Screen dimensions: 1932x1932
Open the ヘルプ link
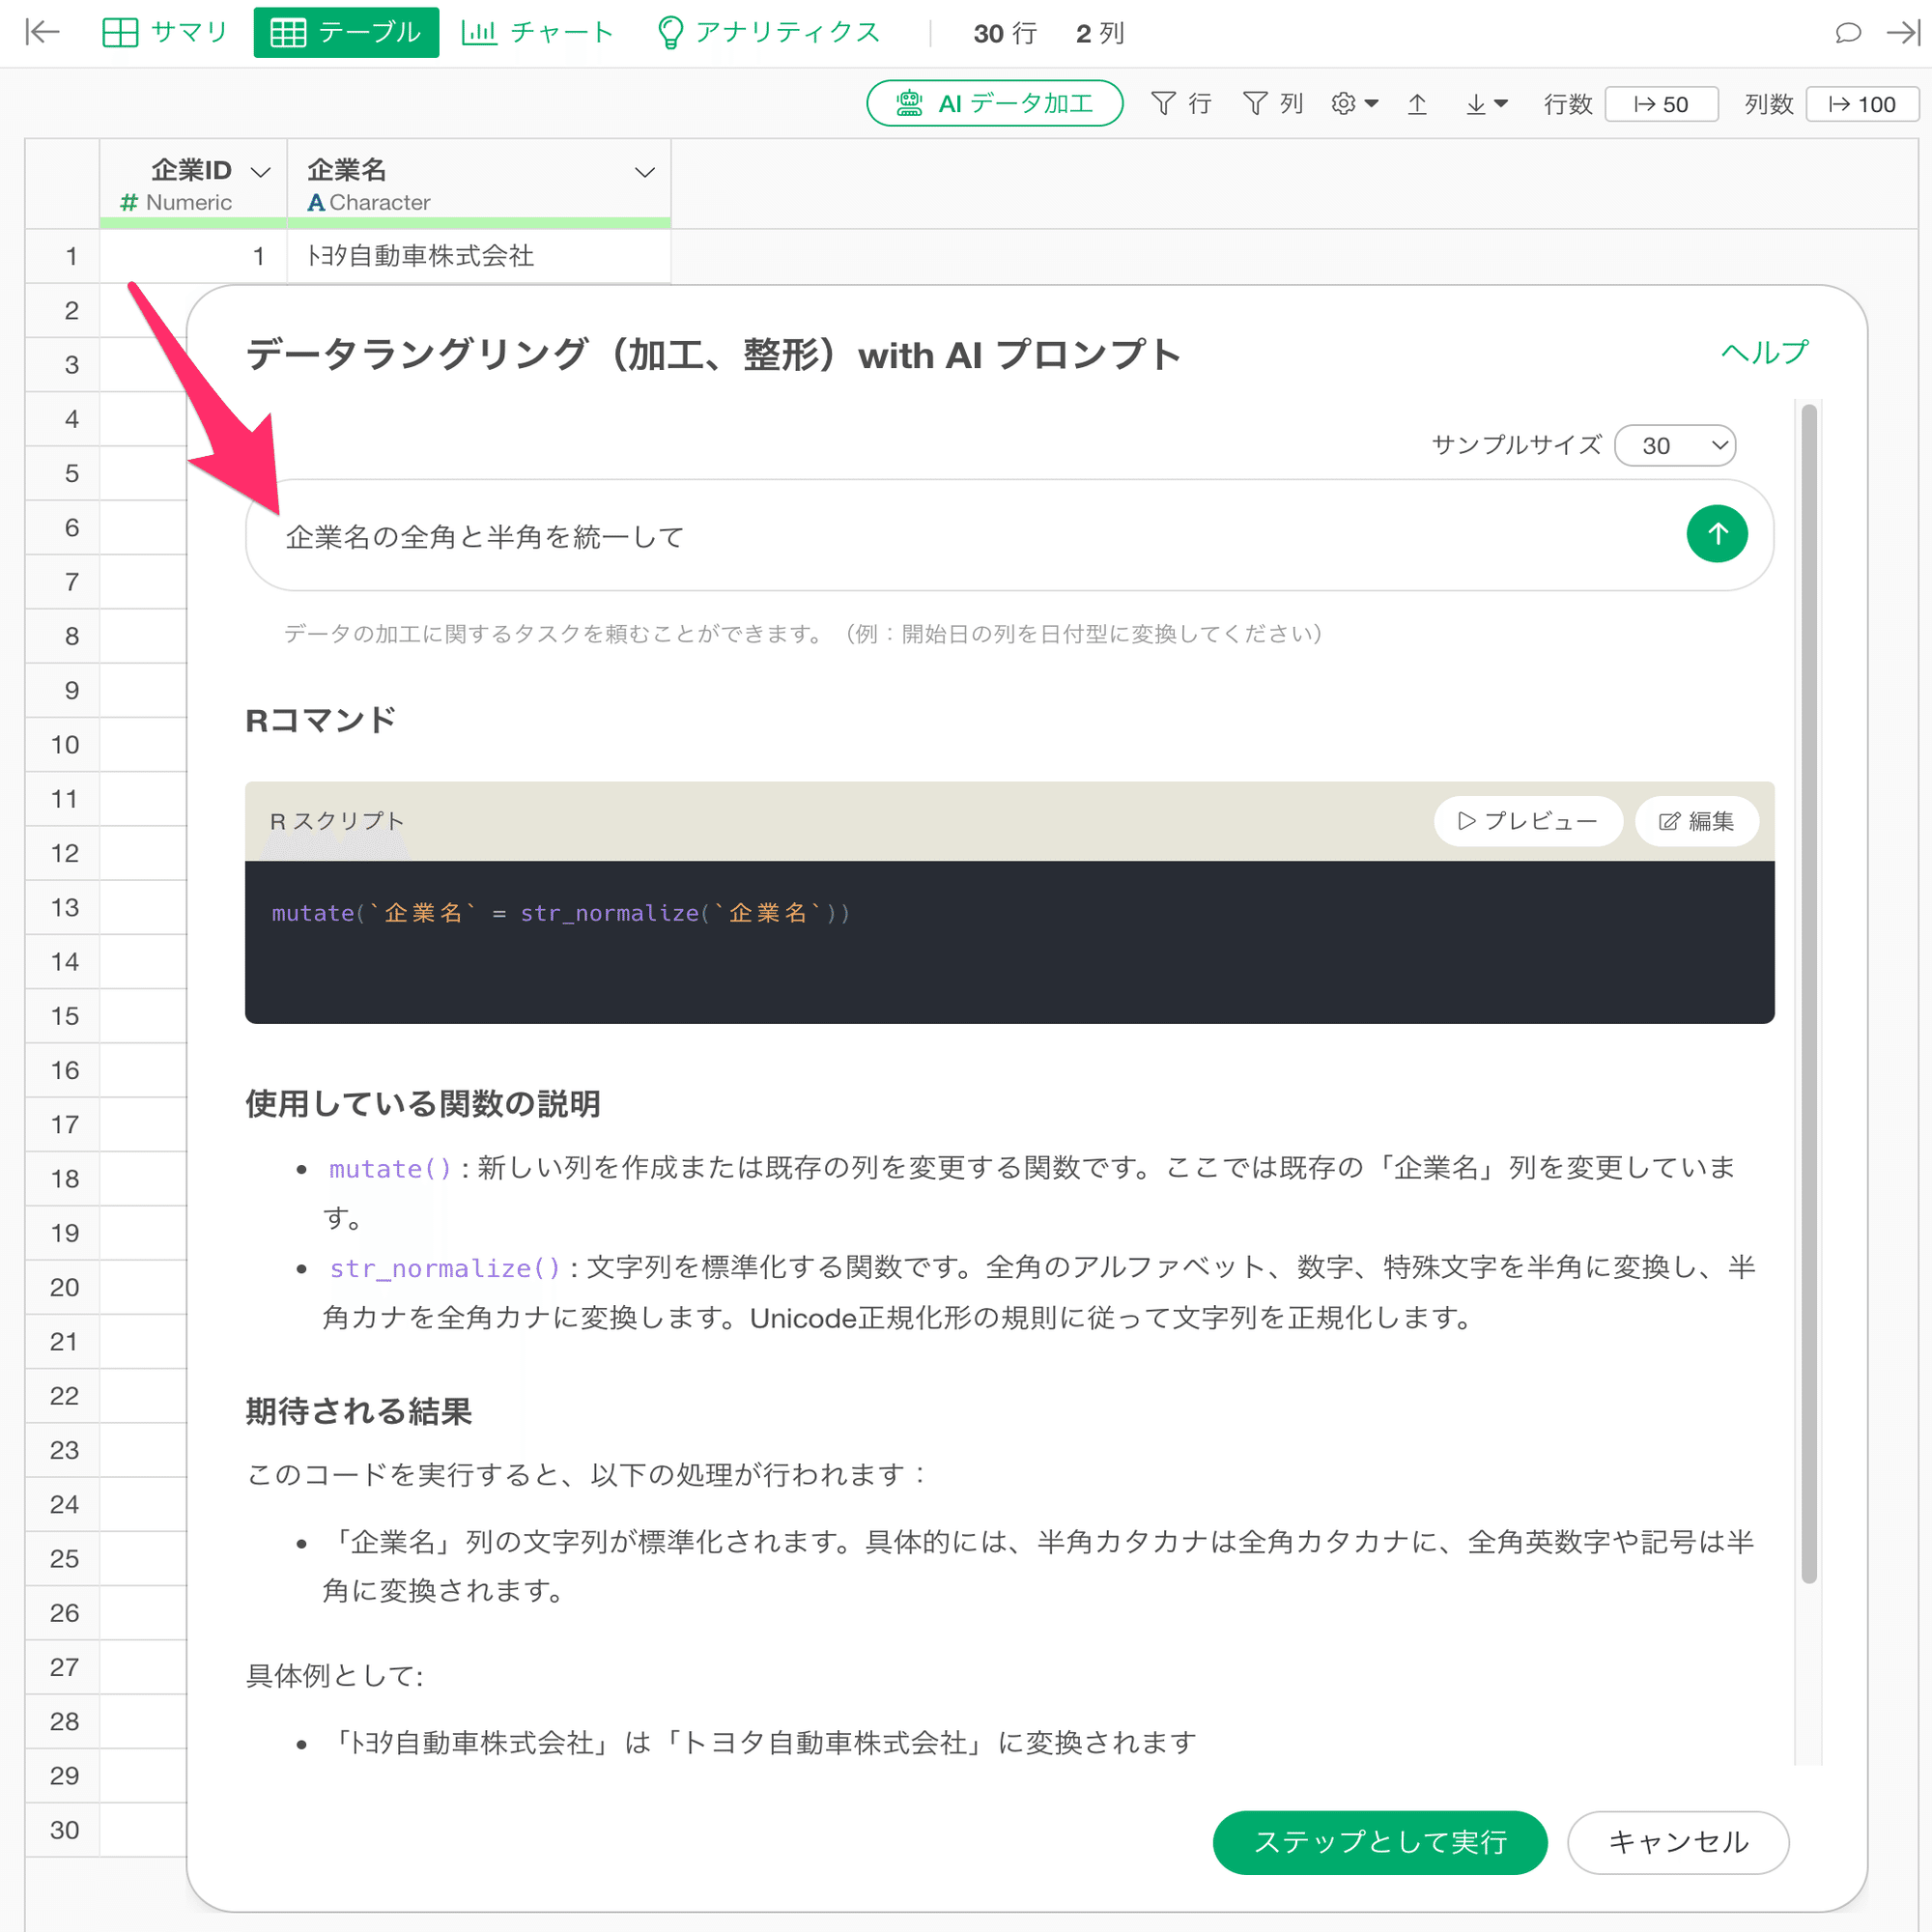click(x=1764, y=352)
